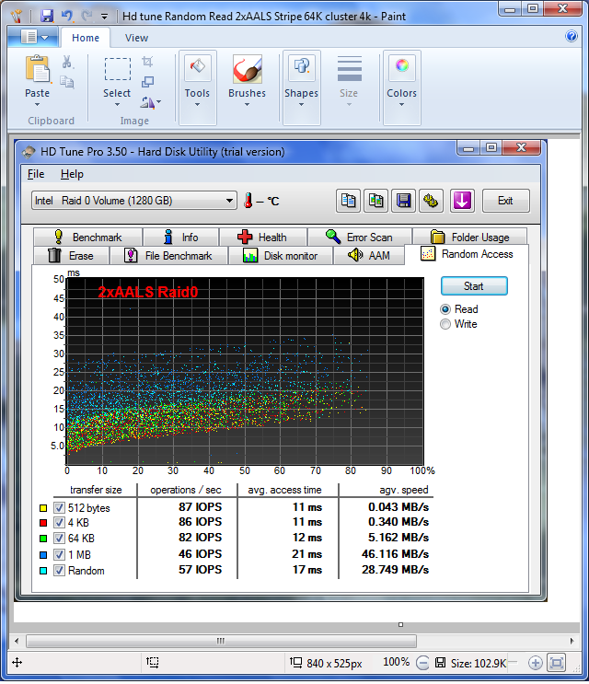Screen dimensions: 589x684
Task: Click the Paint Home ribbon tab
Action: point(86,38)
